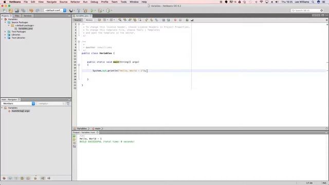Image resolution: width=329 pixels, height=185 pixels.
Task: Click the Profile Project icon
Action: click(108, 10)
